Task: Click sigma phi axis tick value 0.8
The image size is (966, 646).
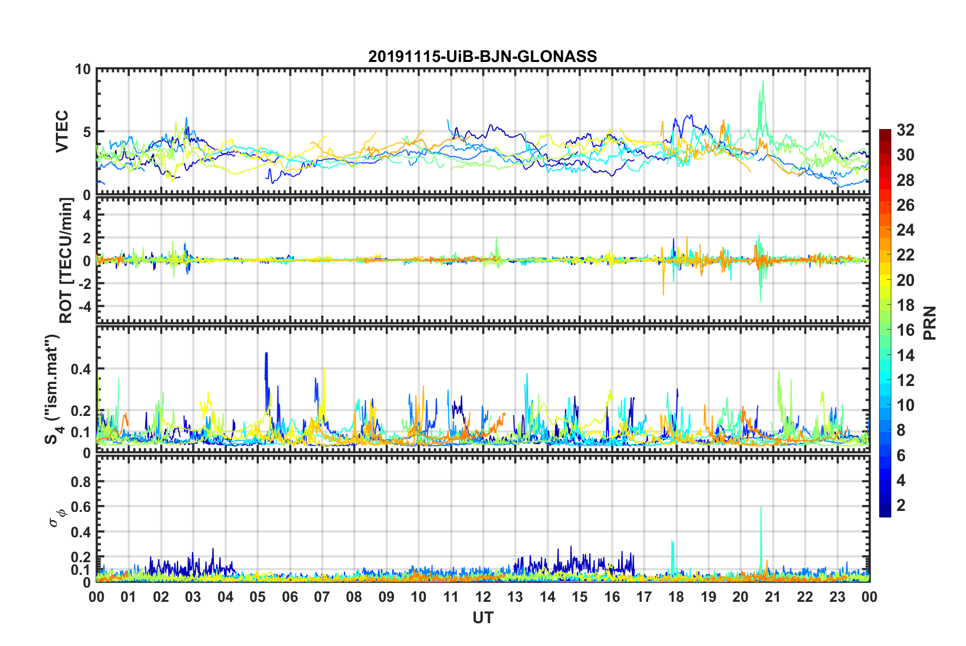Action: click(81, 481)
